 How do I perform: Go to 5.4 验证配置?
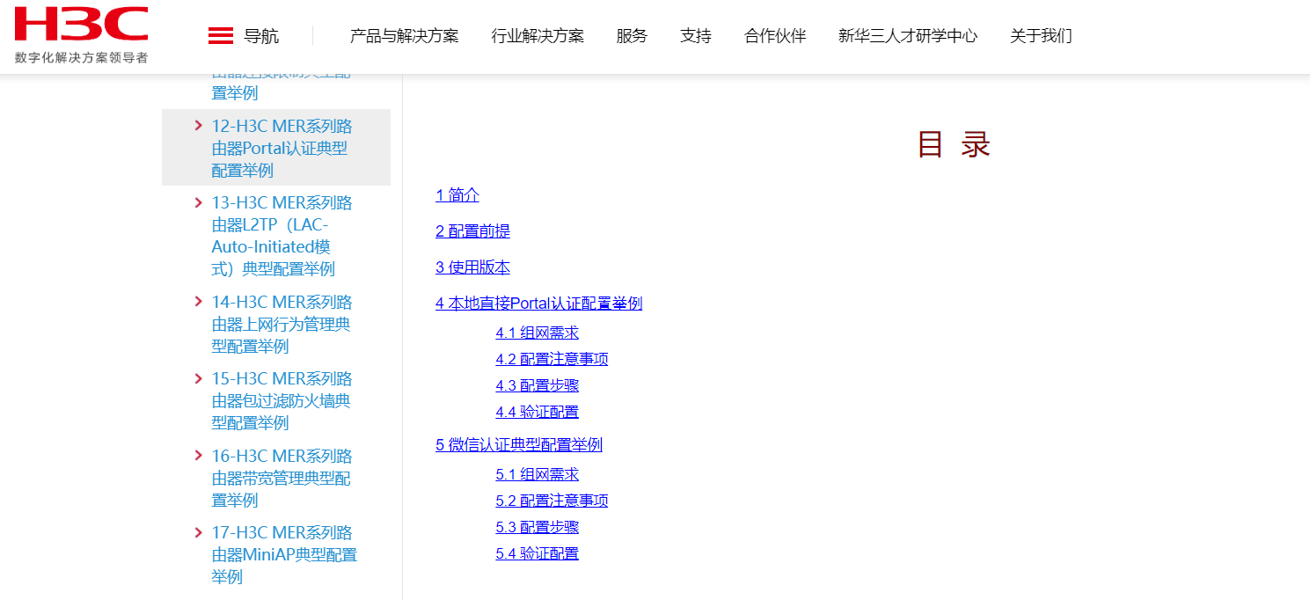point(537,553)
